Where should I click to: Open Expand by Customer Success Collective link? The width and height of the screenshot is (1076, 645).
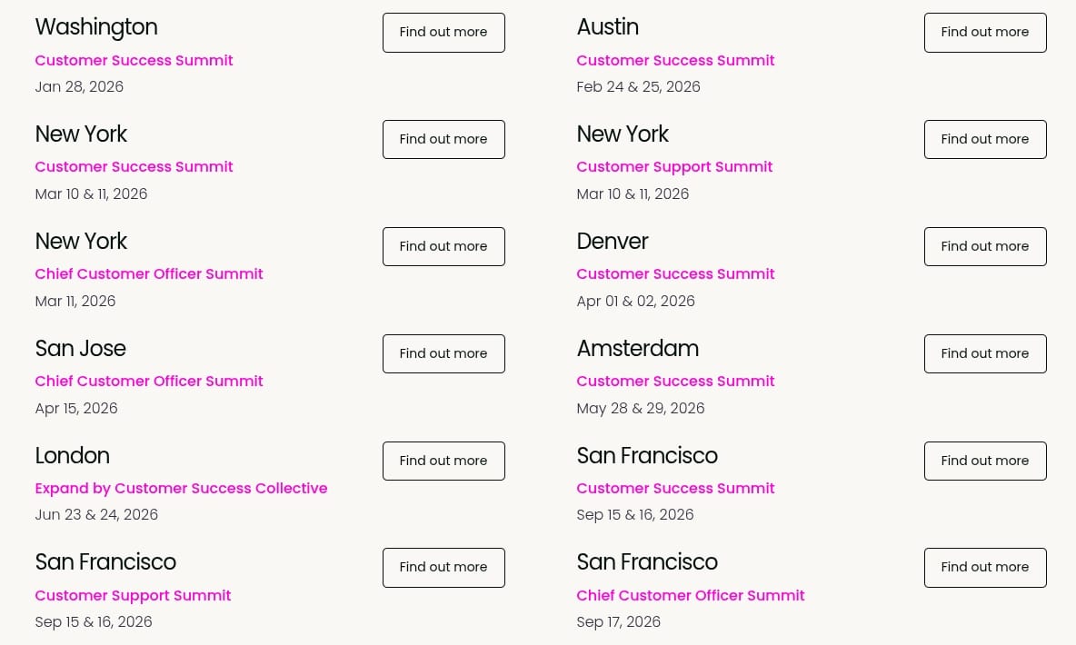coord(181,489)
